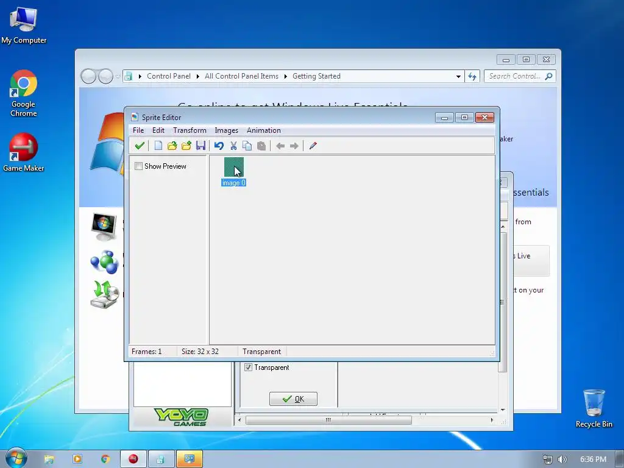
Task: Open Windows Explorer from the taskbar
Action: tap(49, 459)
